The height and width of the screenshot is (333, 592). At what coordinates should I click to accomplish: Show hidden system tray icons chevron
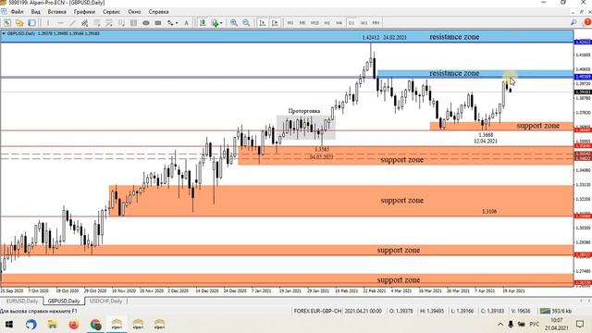[500, 325]
